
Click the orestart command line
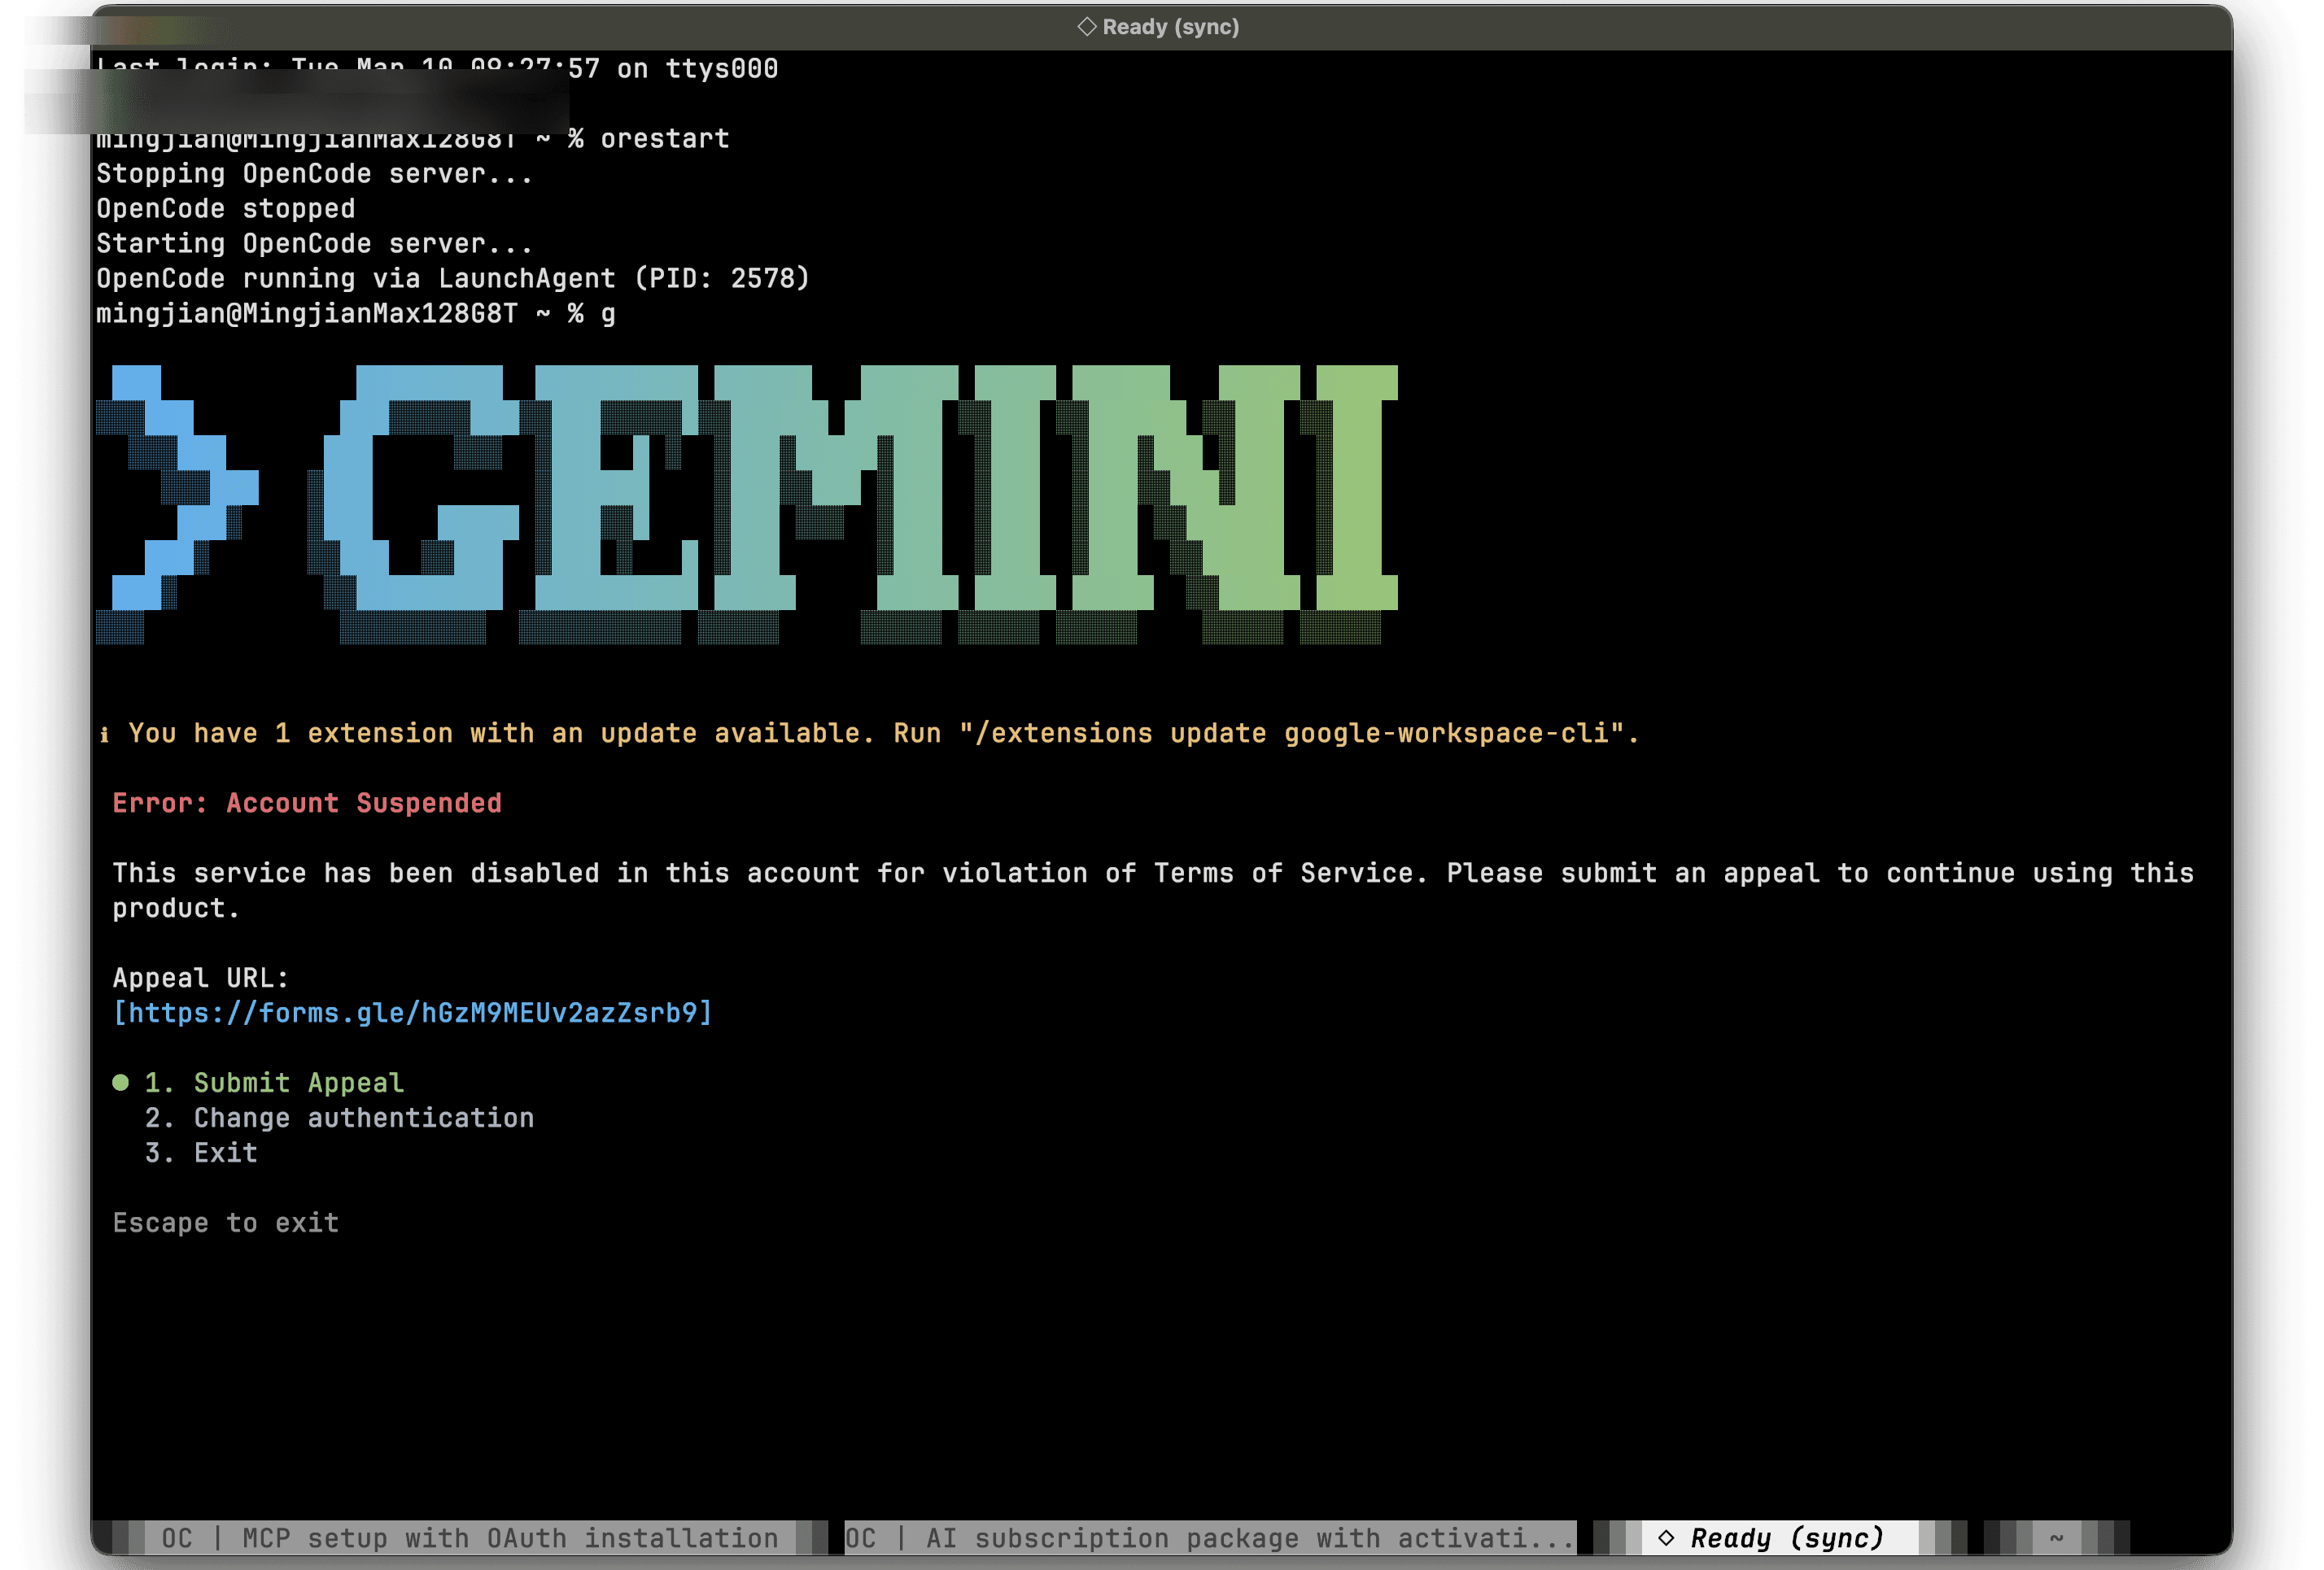[412, 139]
